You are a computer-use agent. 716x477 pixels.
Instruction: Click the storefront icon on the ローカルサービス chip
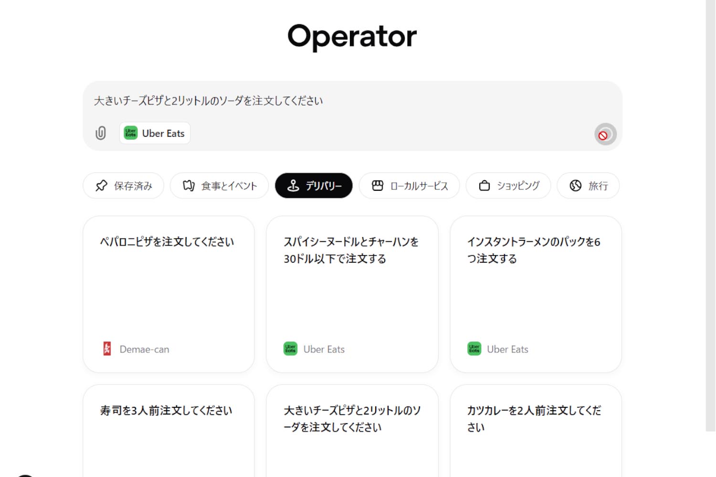coord(379,186)
